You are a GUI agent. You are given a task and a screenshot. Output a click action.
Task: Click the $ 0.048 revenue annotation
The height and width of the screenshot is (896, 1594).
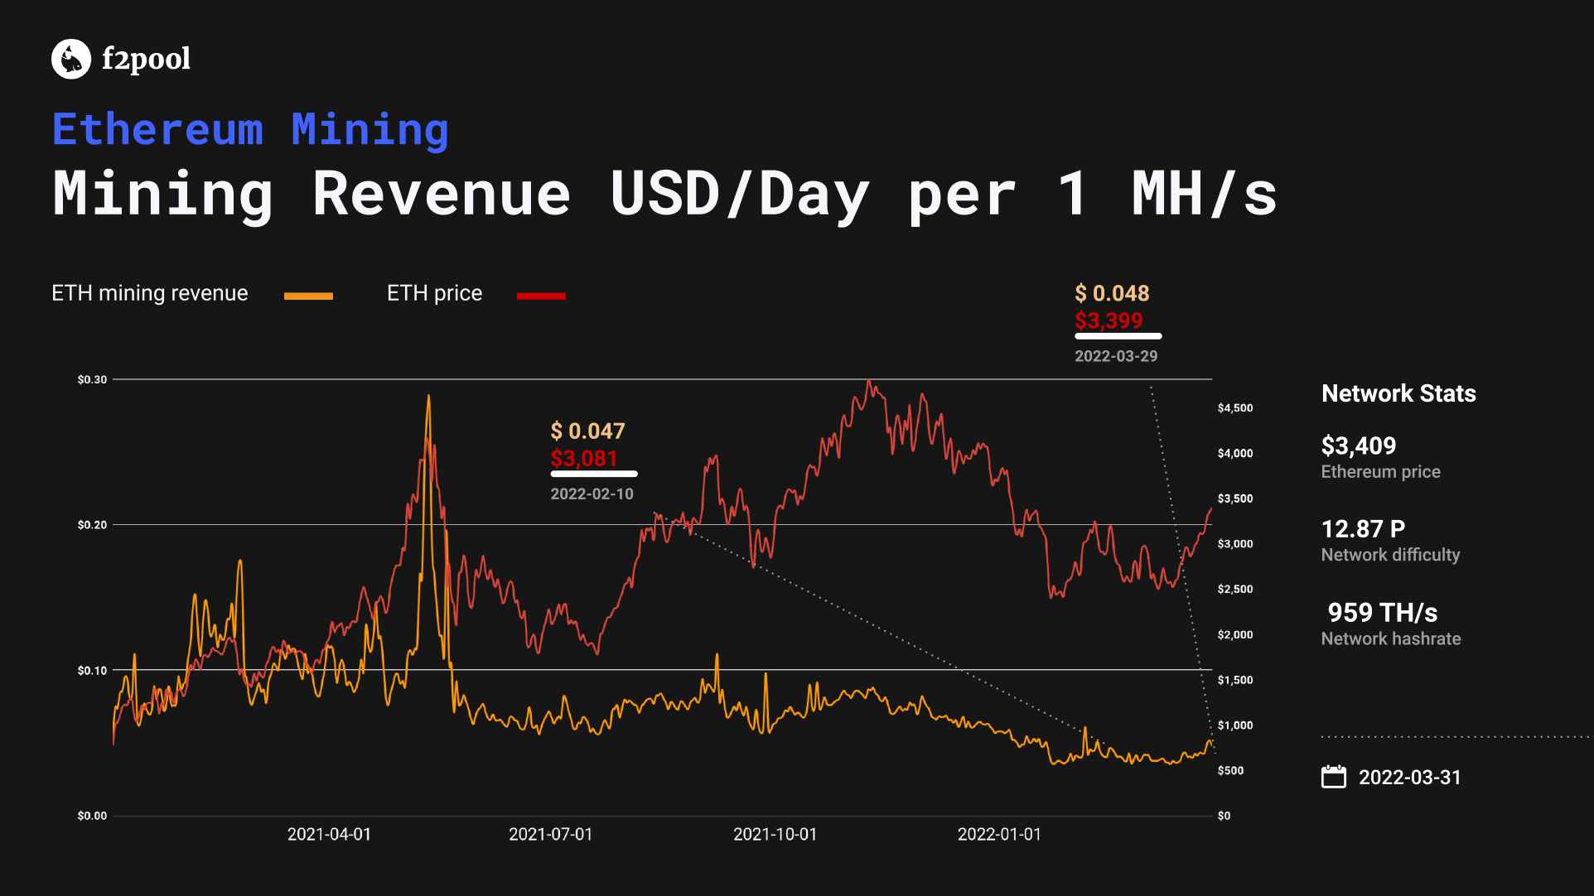(1112, 293)
